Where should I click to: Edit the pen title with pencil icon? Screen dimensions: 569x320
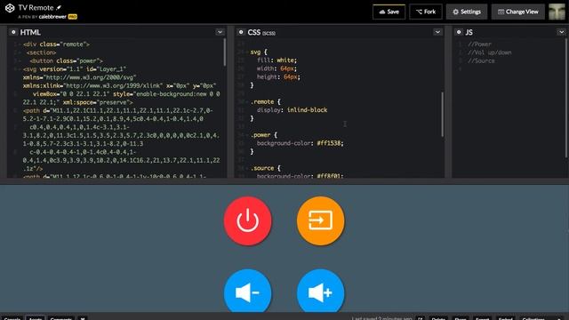pyautogui.click(x=59, y=7)
